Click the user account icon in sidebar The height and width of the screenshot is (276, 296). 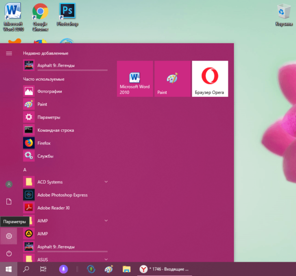(x=9, y=184)
